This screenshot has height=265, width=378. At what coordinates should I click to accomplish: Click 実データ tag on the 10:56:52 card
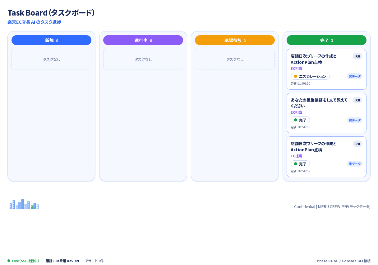355,164
